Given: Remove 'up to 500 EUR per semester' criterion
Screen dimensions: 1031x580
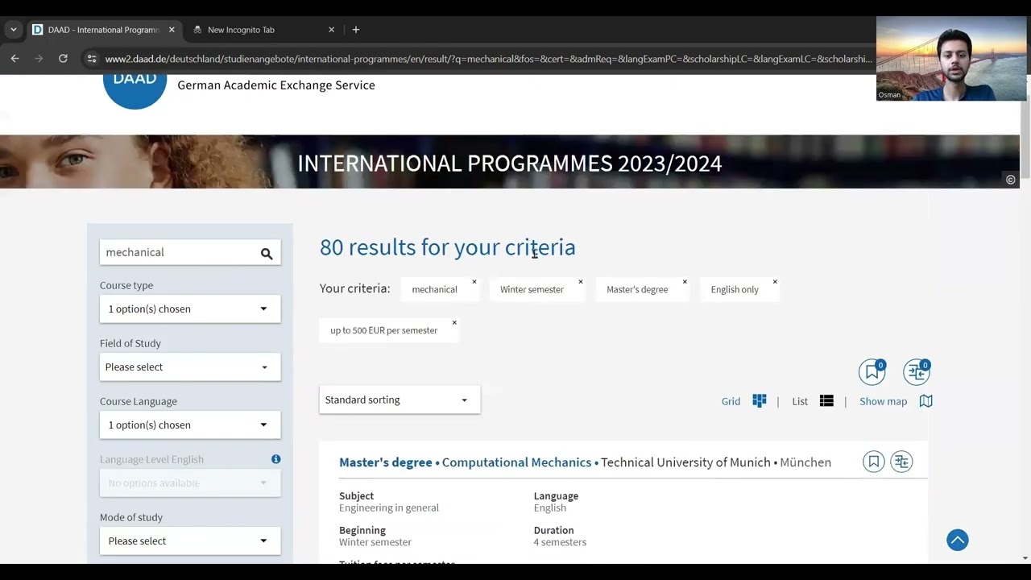Looking at the screenshot, I should pyautogui.click(x=454, y=323).
